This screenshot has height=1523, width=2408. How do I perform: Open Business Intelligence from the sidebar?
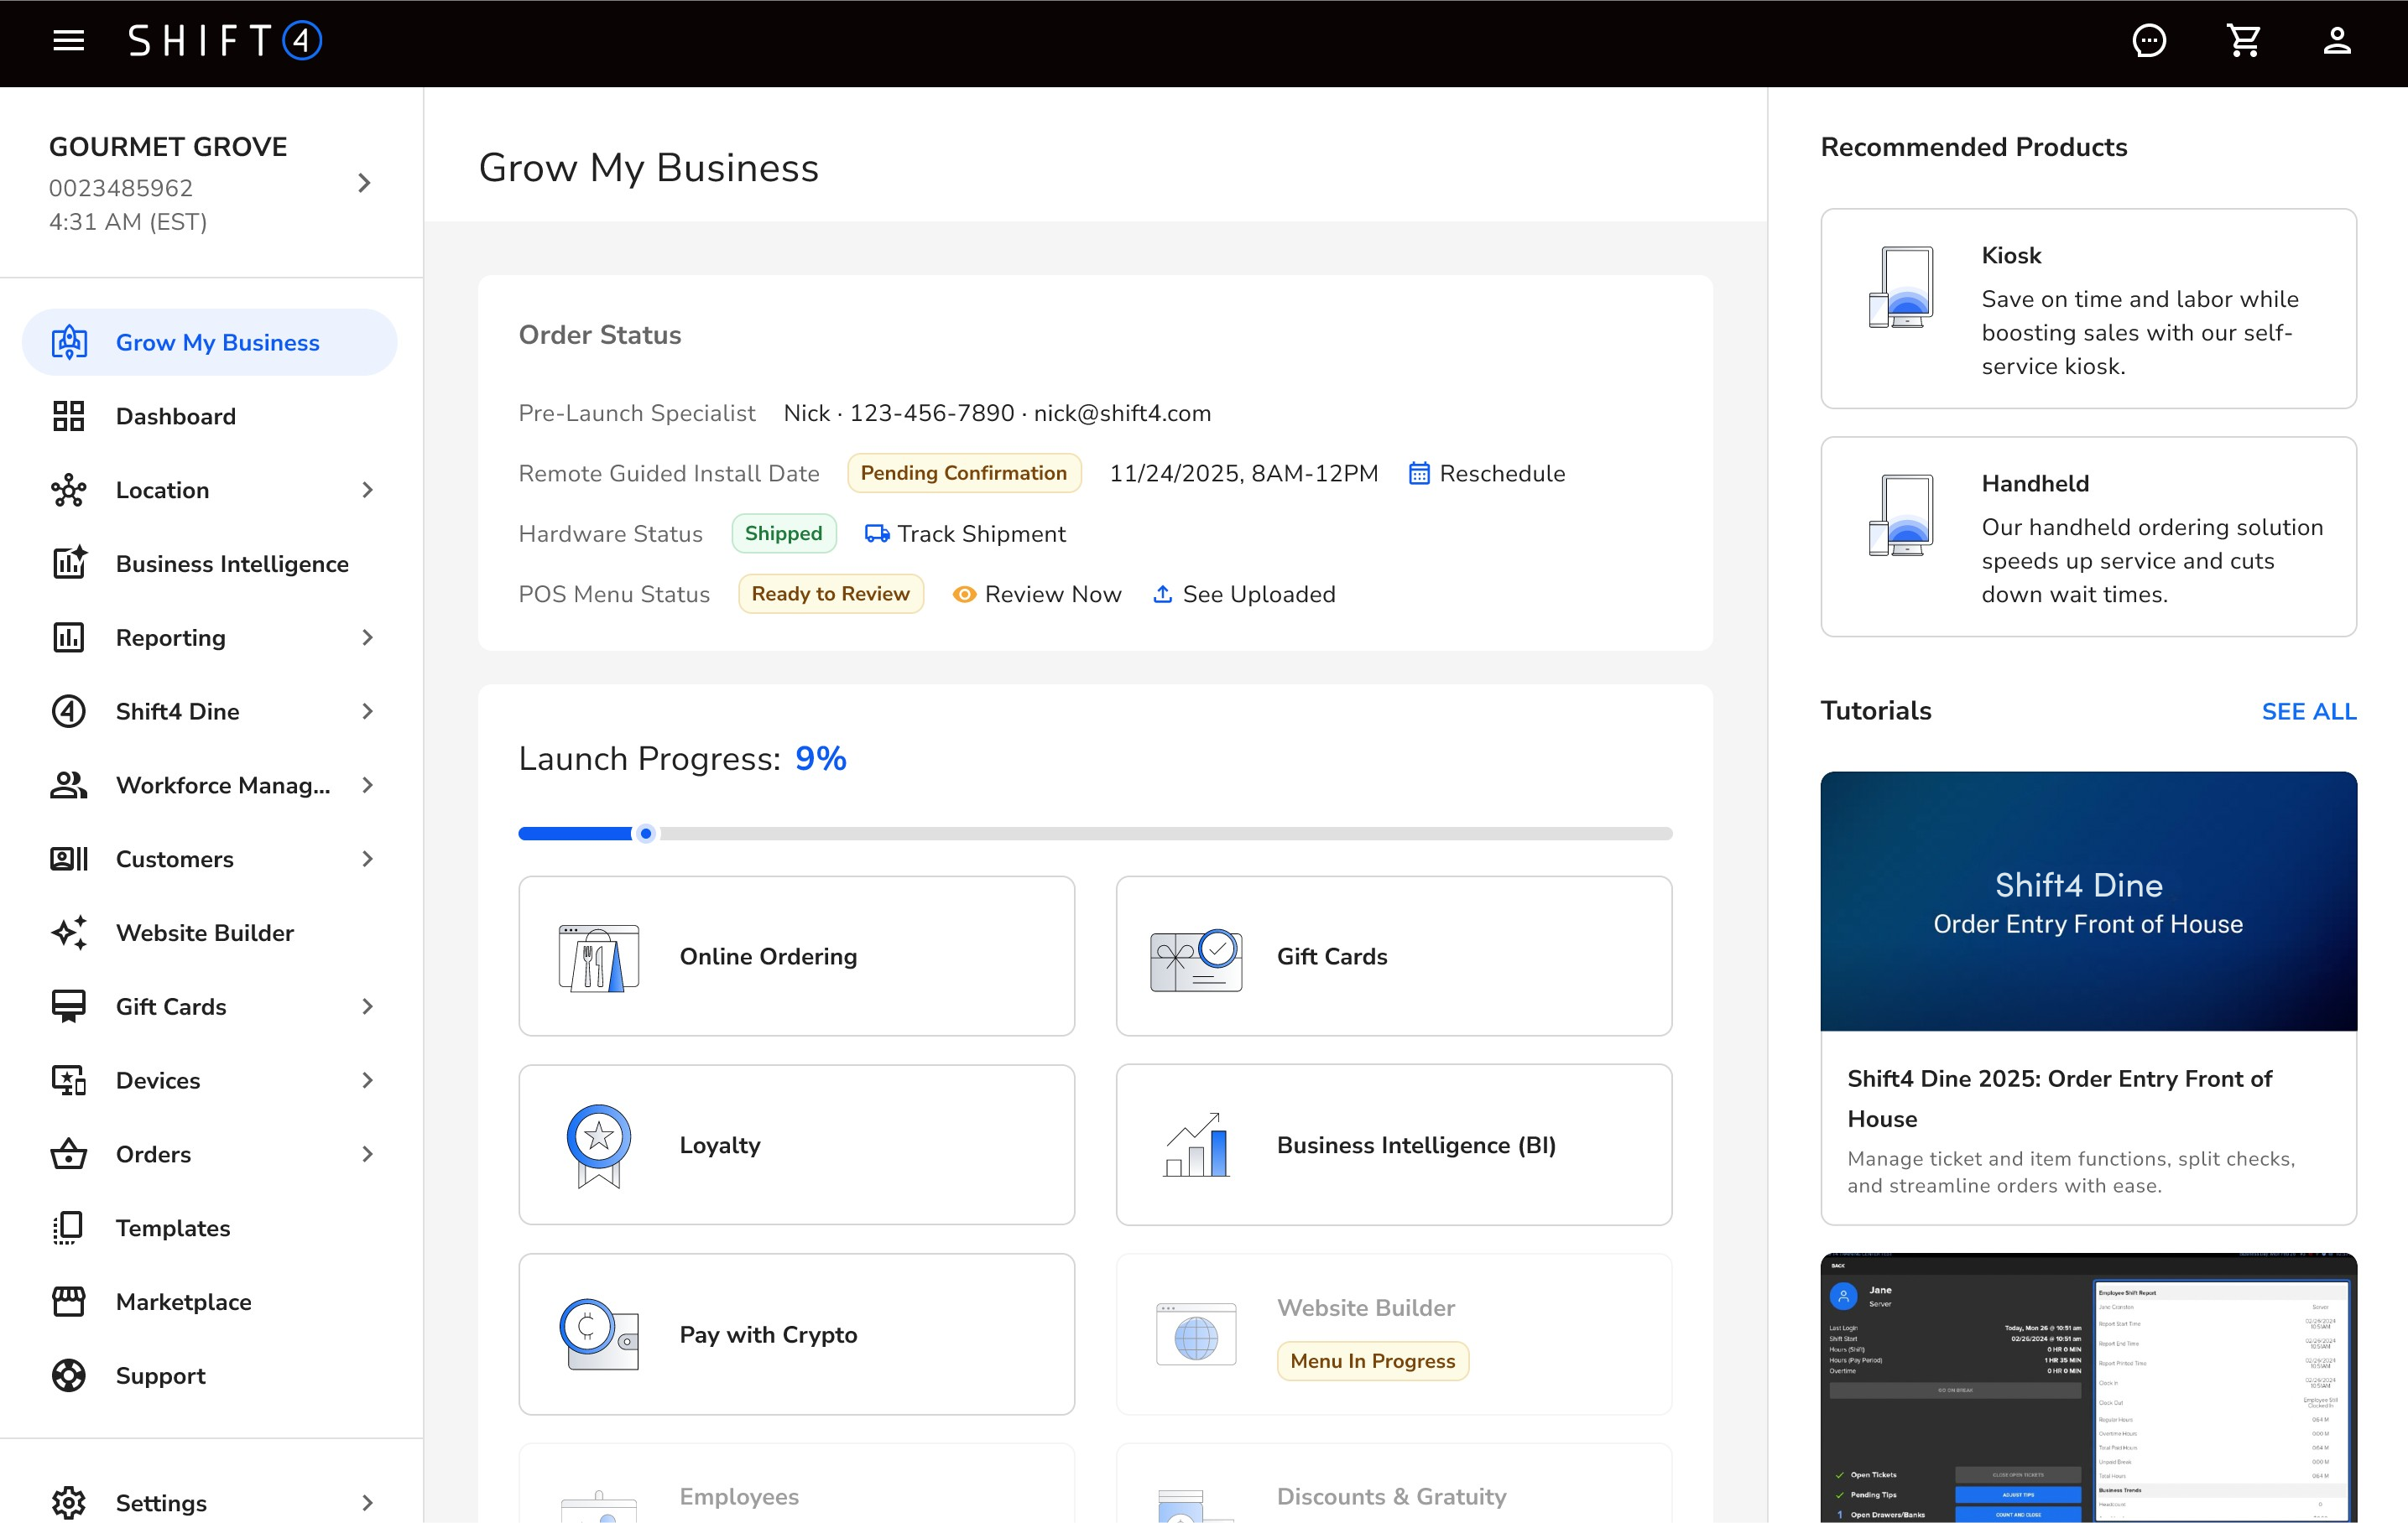point(209,564)
